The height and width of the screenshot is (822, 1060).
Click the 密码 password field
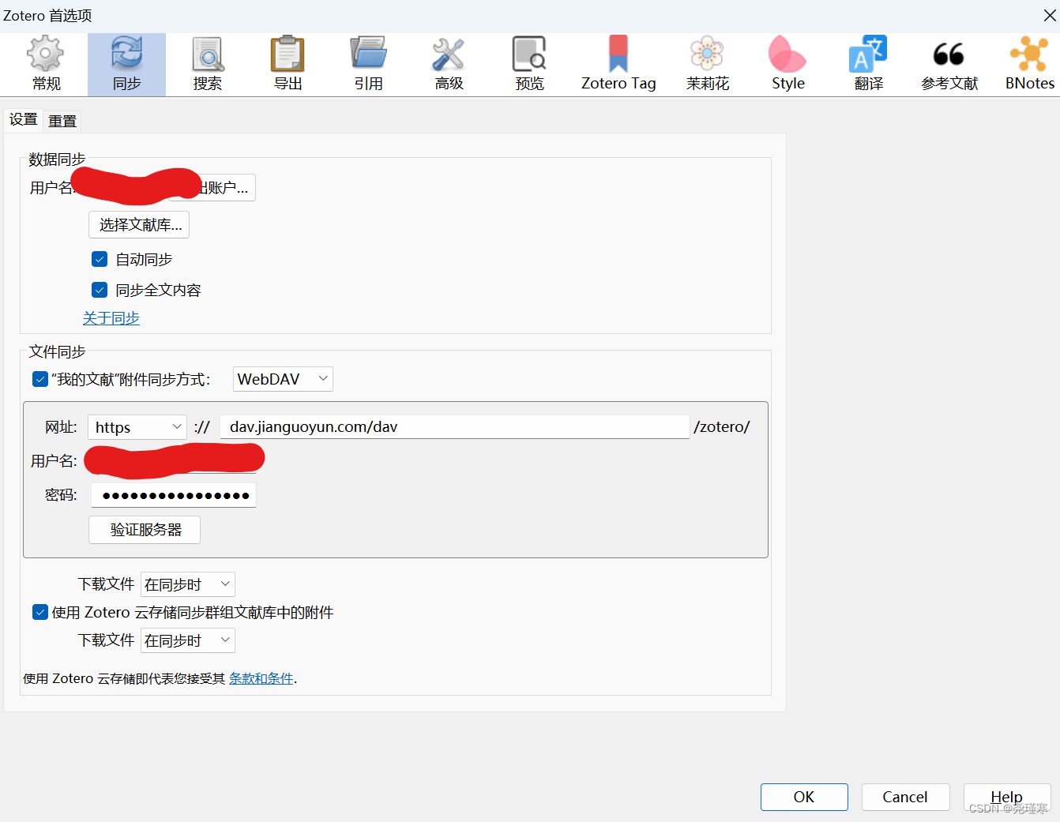[174, 495]
